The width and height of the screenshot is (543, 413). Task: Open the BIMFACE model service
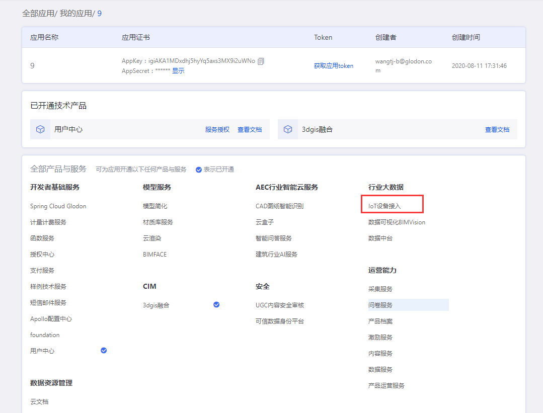point(154,255)
